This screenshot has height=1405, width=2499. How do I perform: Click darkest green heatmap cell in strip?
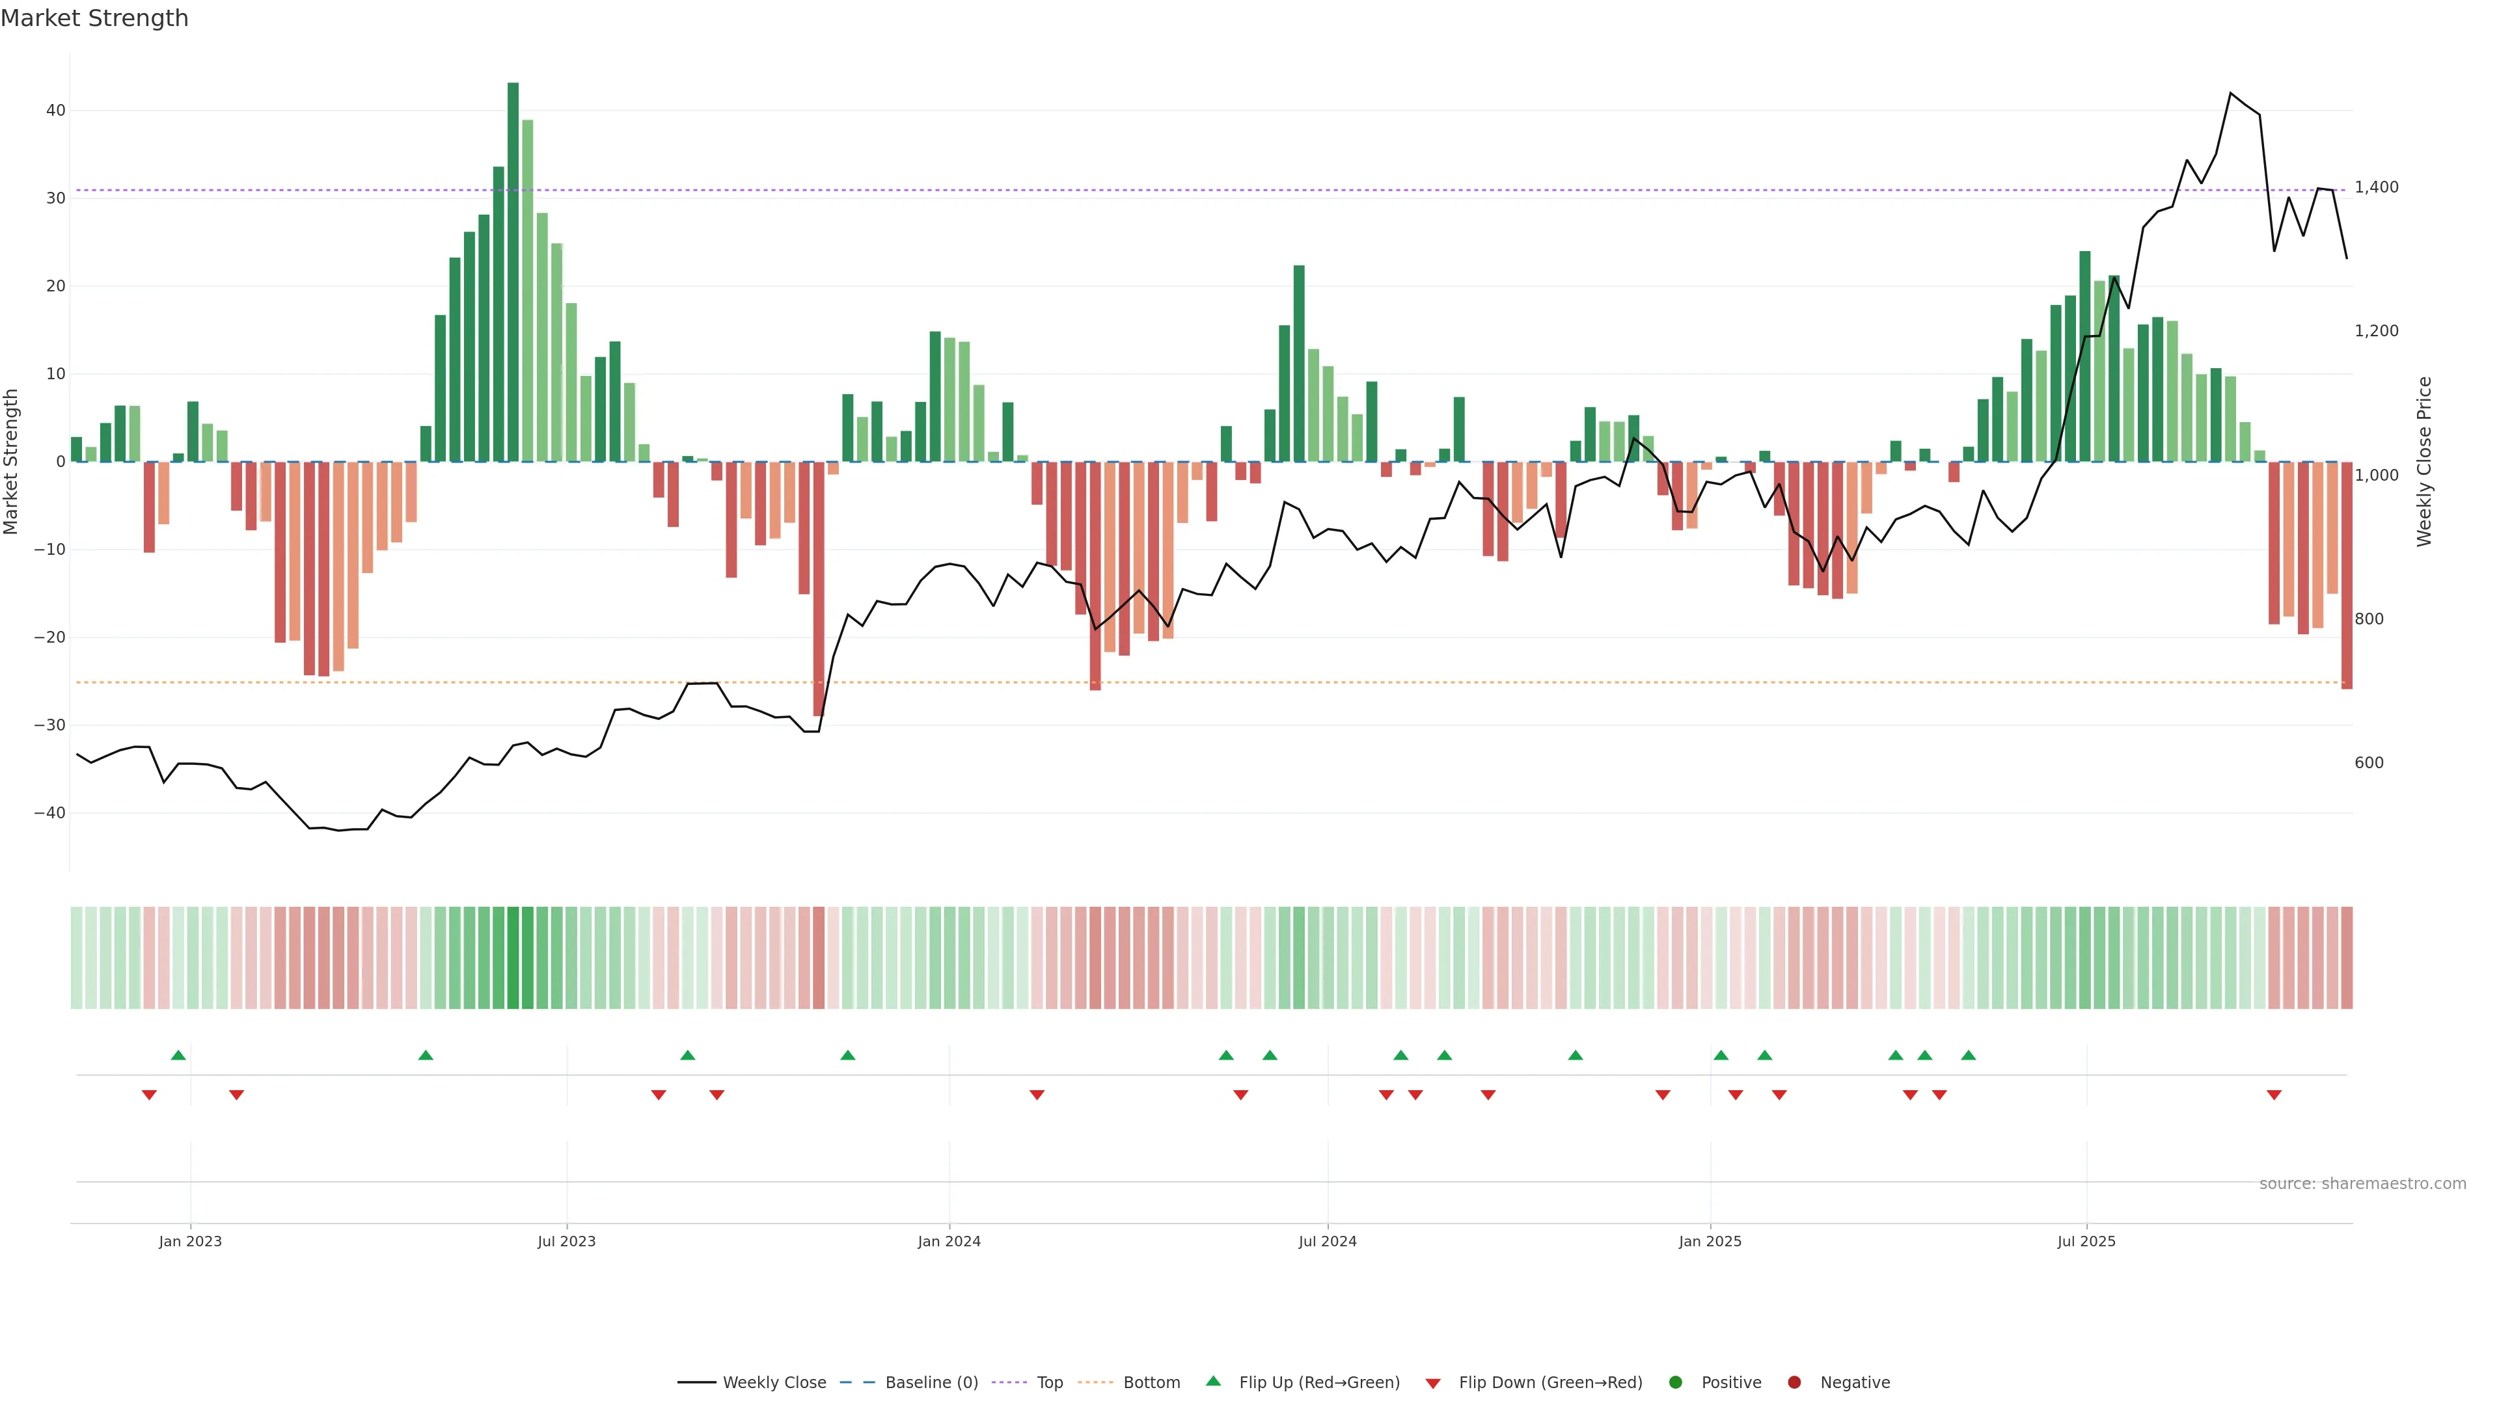513,957
